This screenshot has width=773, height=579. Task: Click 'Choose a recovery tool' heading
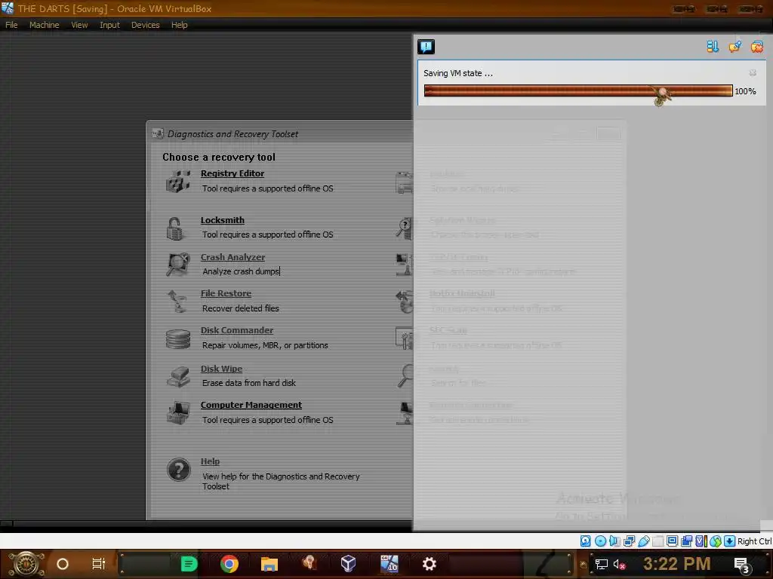219,157
